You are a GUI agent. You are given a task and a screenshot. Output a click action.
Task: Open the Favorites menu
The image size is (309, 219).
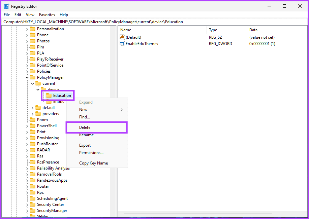pyautogui.click(x=47, y=15)
